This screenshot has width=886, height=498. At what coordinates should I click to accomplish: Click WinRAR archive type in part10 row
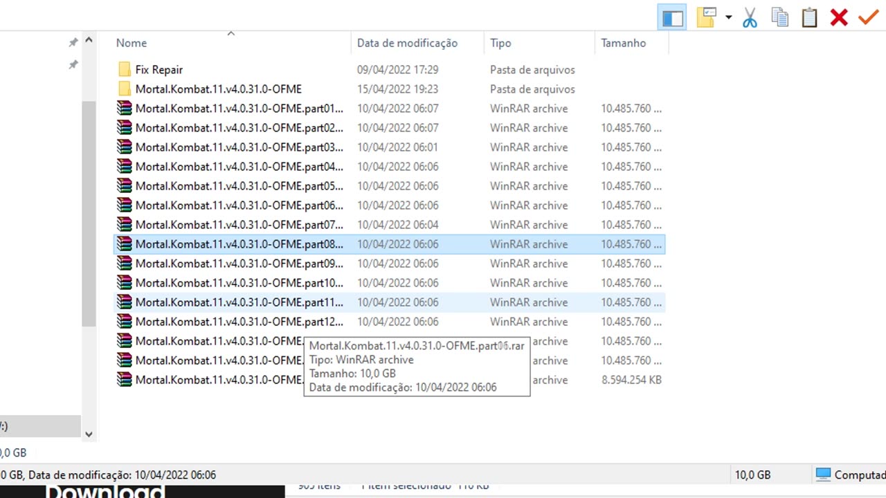pos(529,282)
